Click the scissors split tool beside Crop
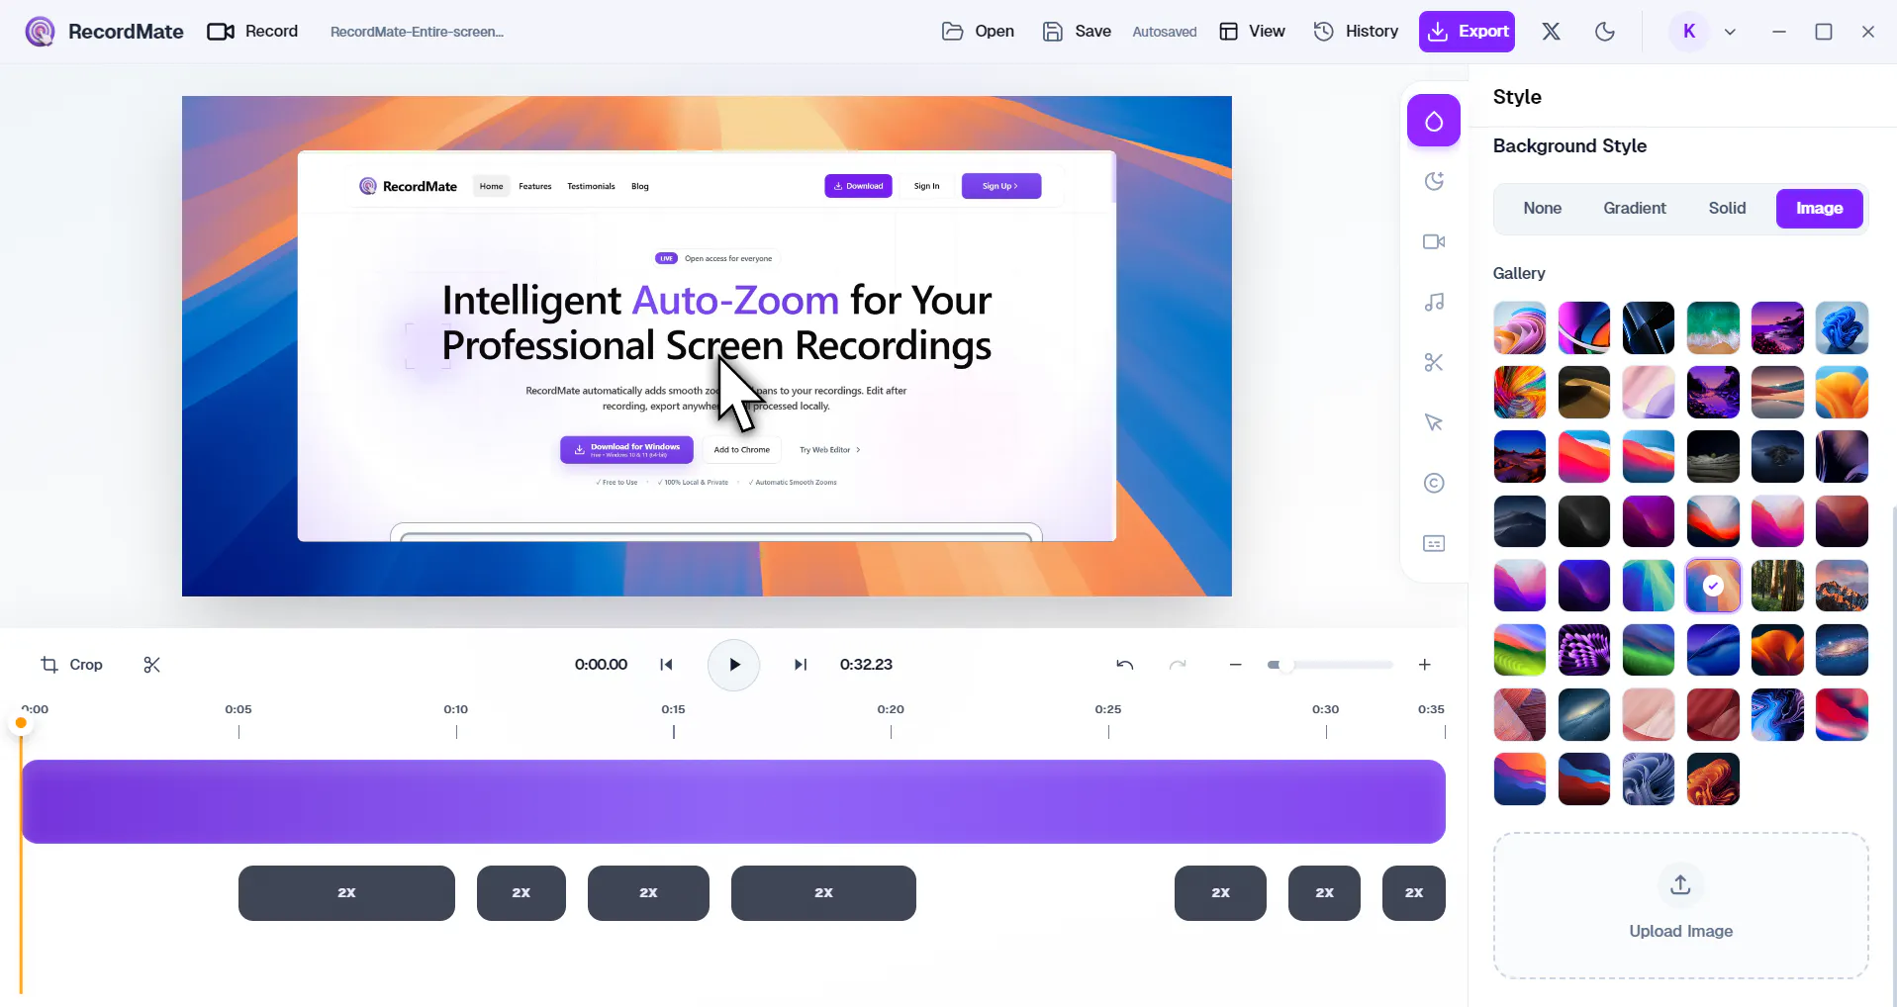The width and height of the screenshot is (1897, 1007). (x=151, y=665)
